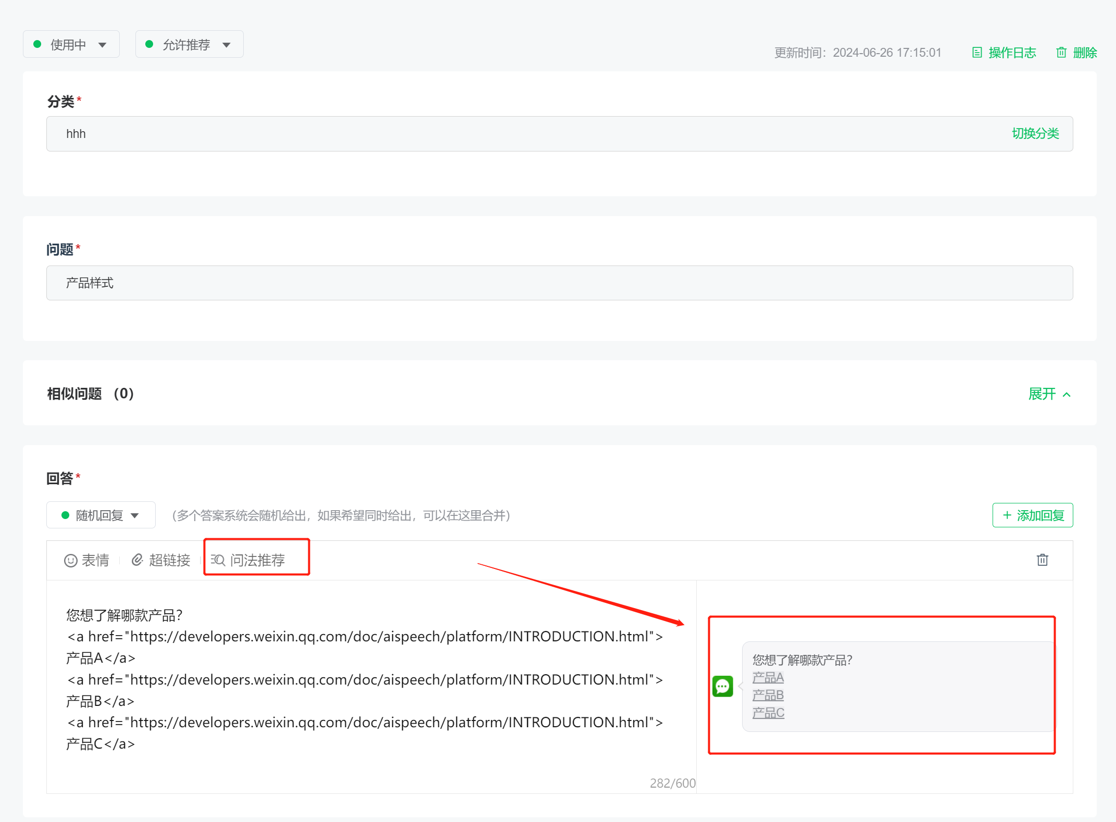
Task: Click the 删除 trash icon at top
Action: point(1061,53)
